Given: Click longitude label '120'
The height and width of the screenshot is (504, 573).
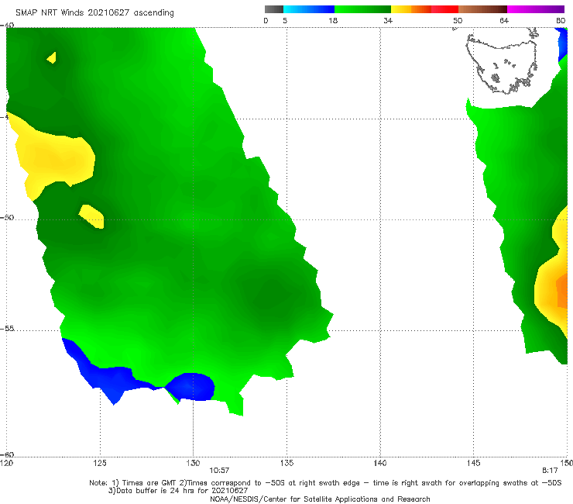Looking at the screenshot, I should (x=6, y=463).
